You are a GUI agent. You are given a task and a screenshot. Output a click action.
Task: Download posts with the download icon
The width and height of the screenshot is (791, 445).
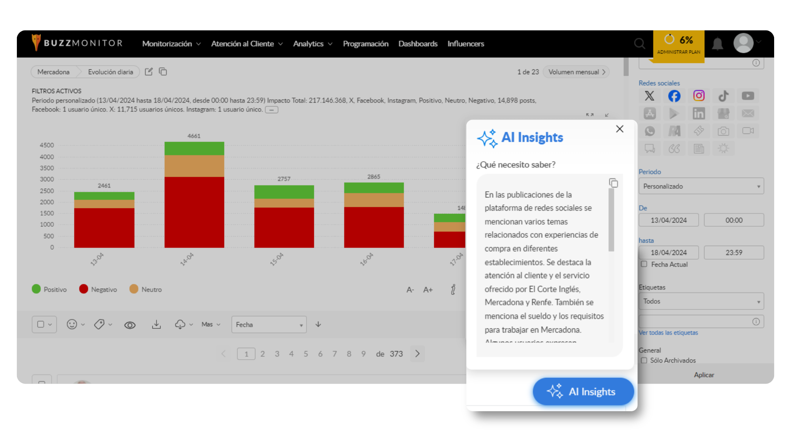(x=156, y=325)
